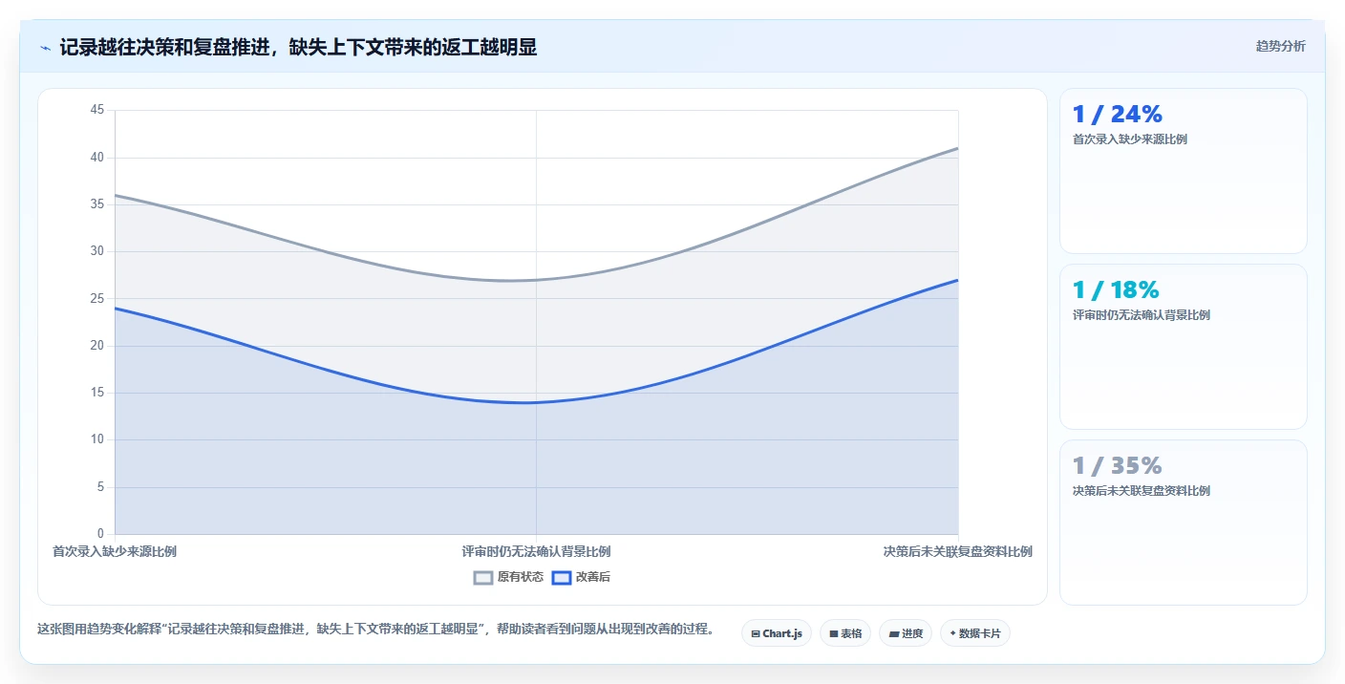This screenshot has width=1345, height=684.
Task: Click the gray 原有状态 legend swatch
Action: pyautogui.click(x=483, y=577)
